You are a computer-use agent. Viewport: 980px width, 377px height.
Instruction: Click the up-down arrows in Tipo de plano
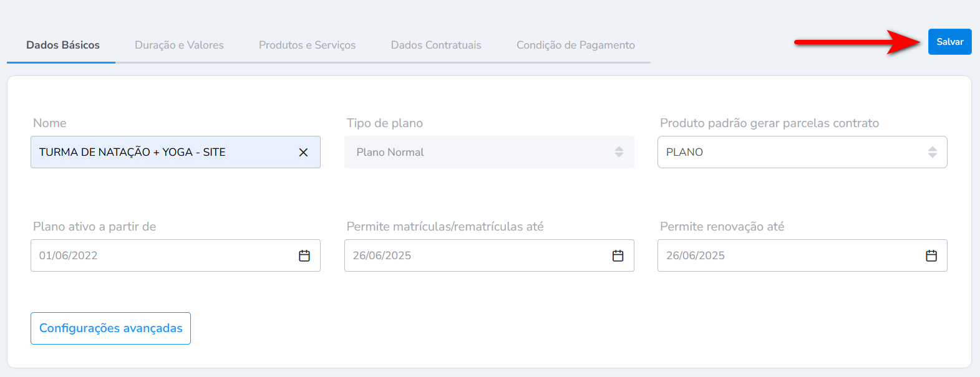point(619,152)
